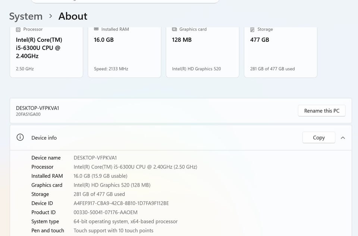The width and height of the screenshot is (358, 236).
Task: Select the 16.0 GB RAM card value
Action: [104, 40]
